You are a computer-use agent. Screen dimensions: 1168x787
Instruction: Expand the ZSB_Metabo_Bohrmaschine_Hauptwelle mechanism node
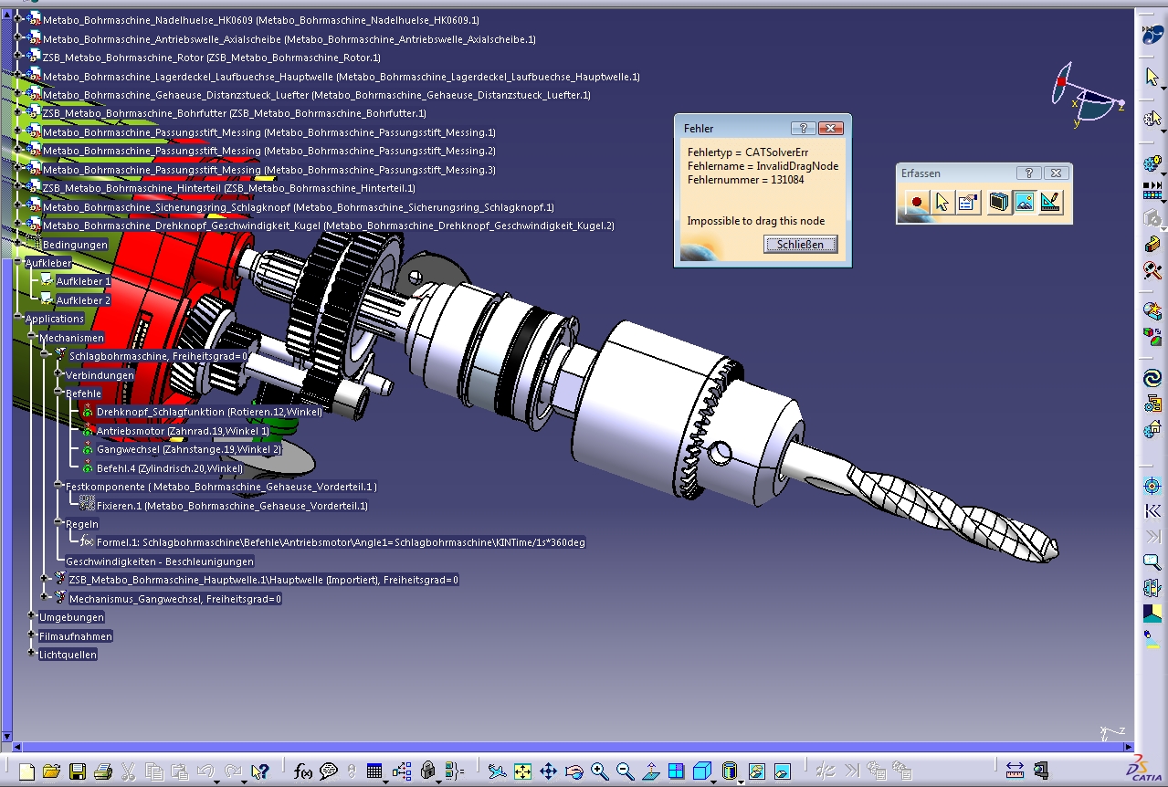click(x=45, y=580)
